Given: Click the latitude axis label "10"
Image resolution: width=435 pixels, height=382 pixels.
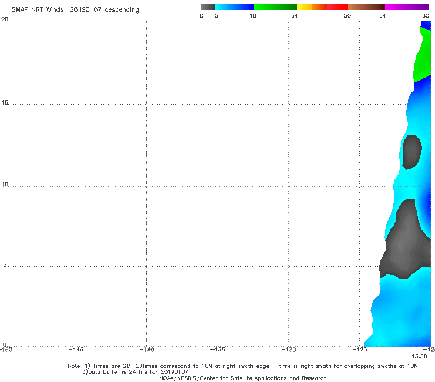Looking at the screenshot, I should point(5,184).
